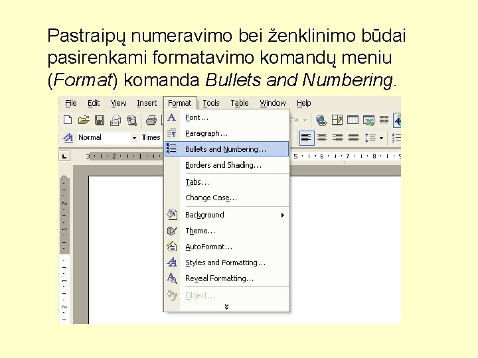The height and width of the screenshot is (358, 478).
Task: Open the View menu
Action: 119,103
